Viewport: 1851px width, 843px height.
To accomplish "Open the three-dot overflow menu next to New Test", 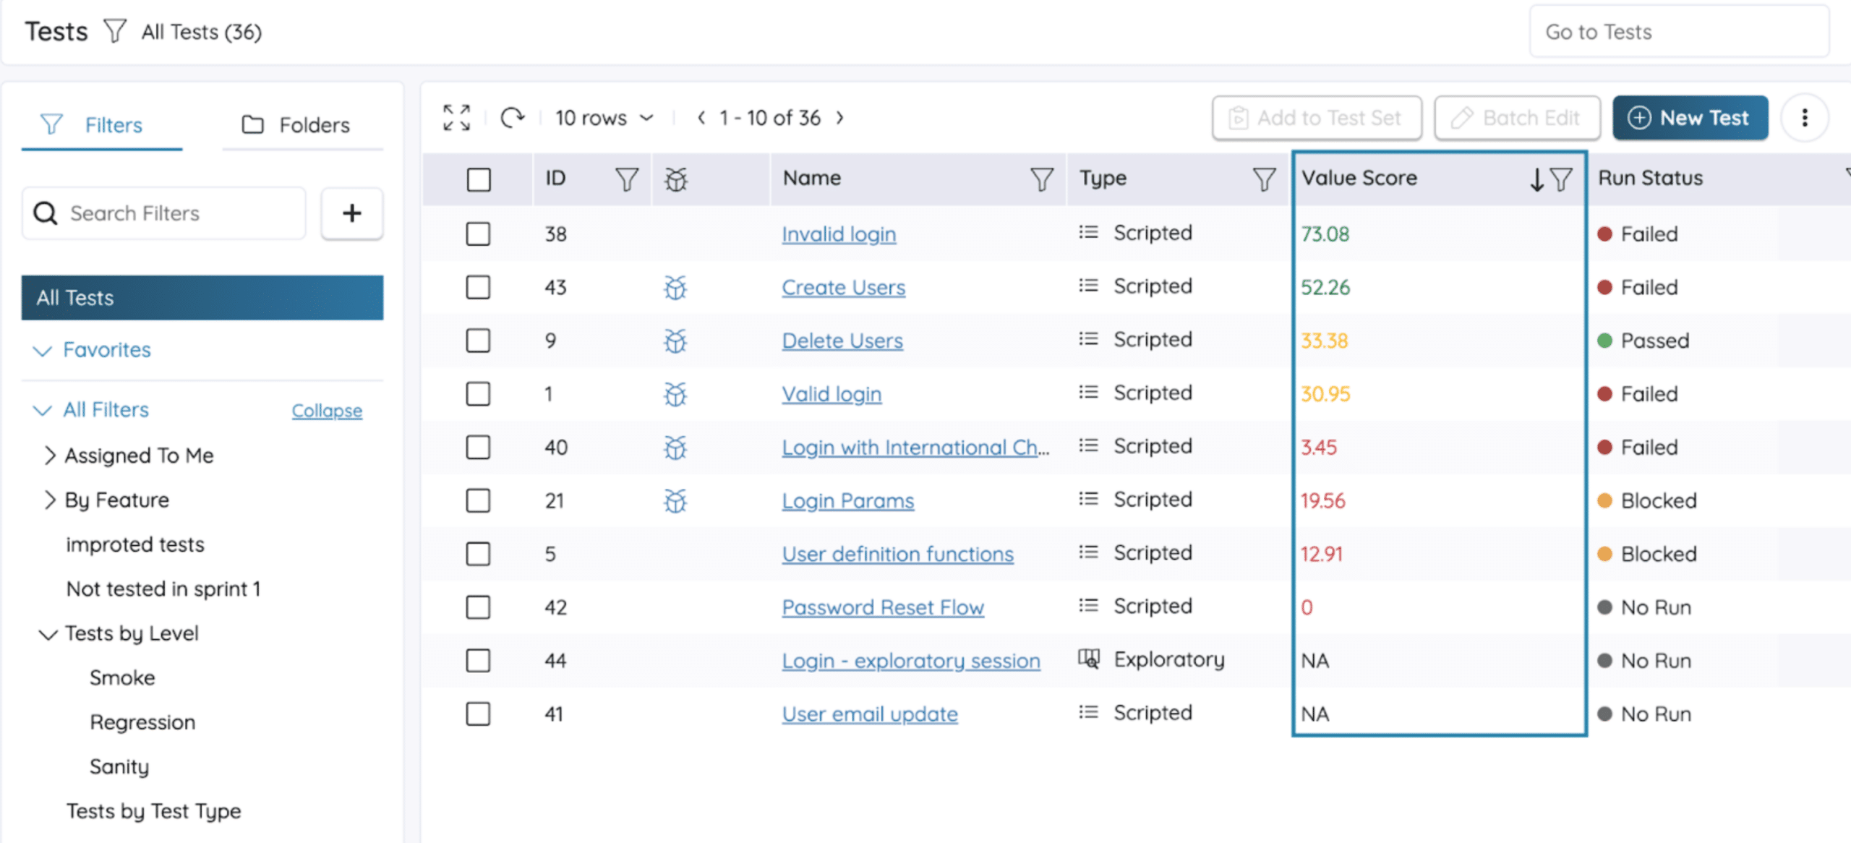I will (x=1805, y=117).
